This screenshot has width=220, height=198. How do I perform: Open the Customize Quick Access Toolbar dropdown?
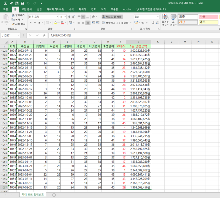point(41,3)
